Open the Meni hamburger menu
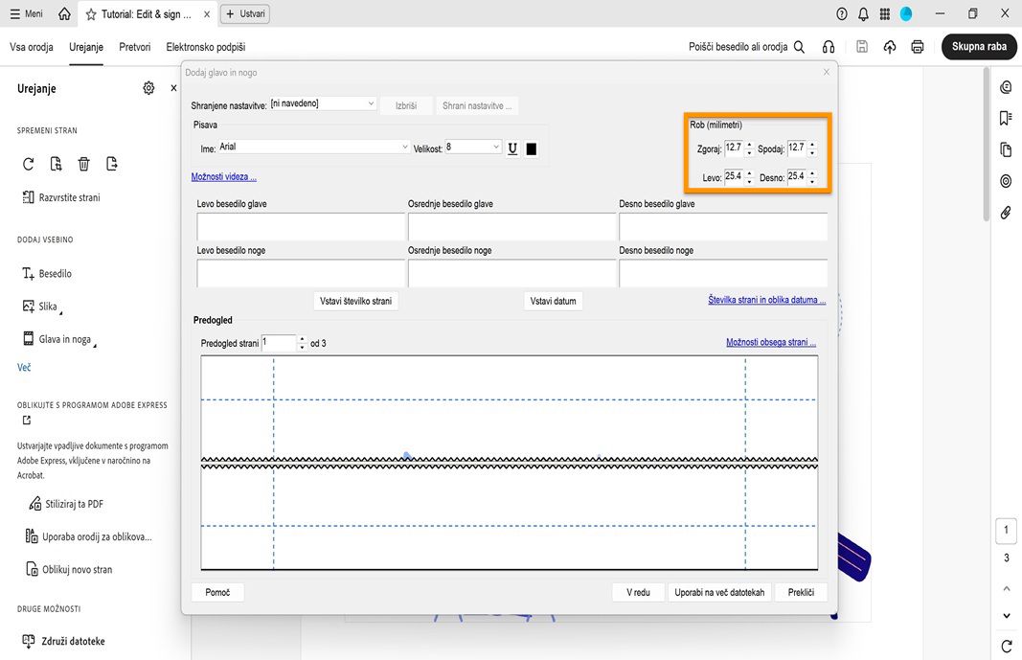This screenshot has height=660, width=1022. (26, 13)
